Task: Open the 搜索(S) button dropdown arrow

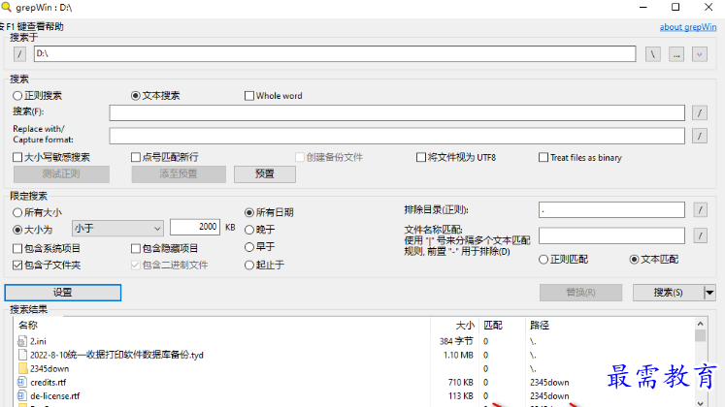Action: click(709, 293)
